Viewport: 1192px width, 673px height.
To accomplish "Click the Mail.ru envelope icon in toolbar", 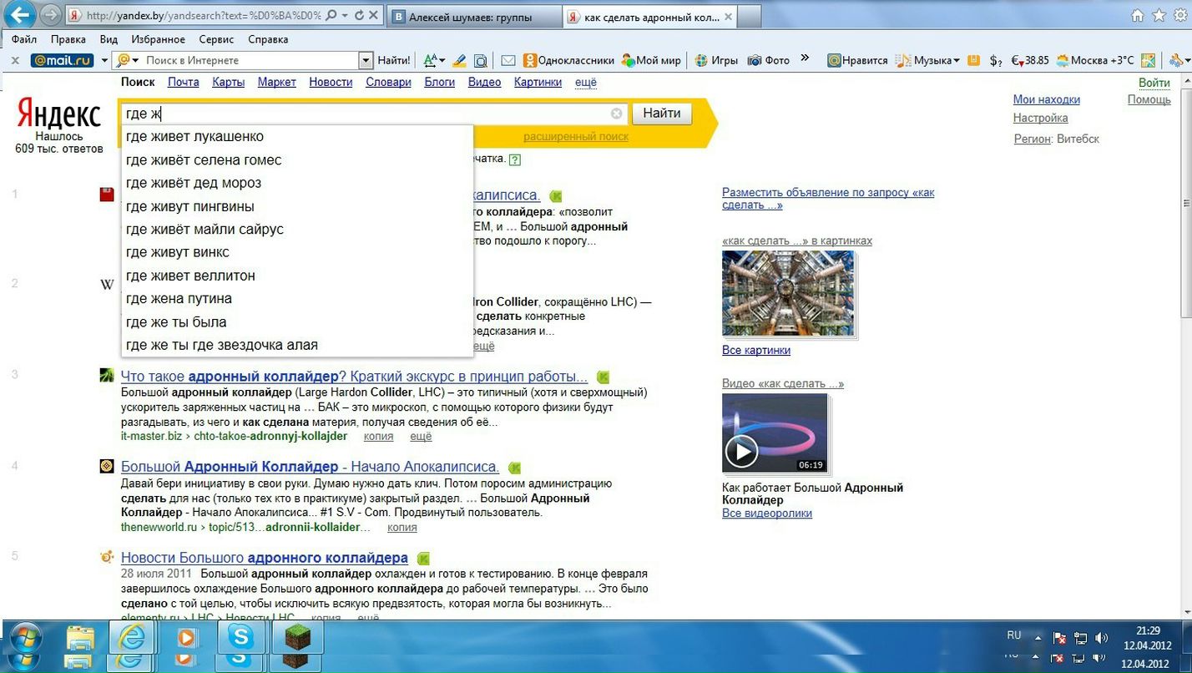I will click(508, 60).
